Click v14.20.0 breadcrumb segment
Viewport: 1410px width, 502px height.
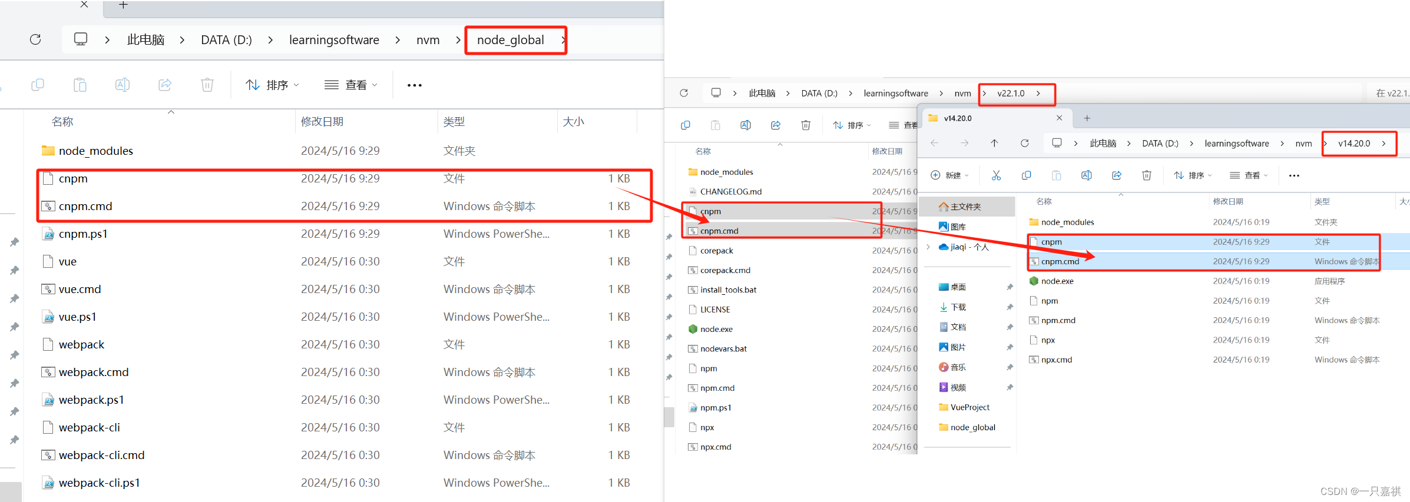(x=1354, y=143)
